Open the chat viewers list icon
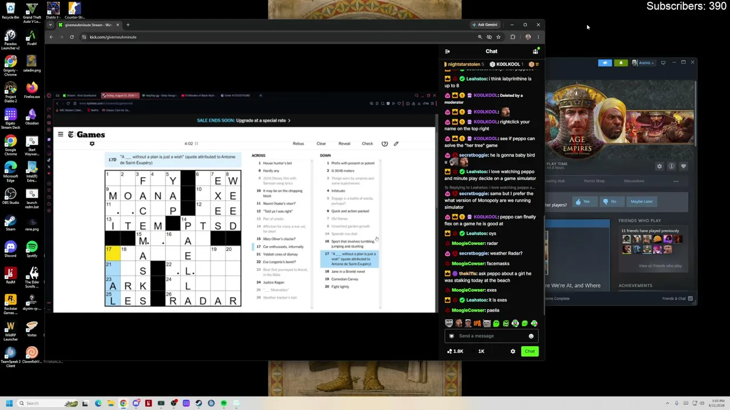 pyautogui.click(x=536, y=51)
